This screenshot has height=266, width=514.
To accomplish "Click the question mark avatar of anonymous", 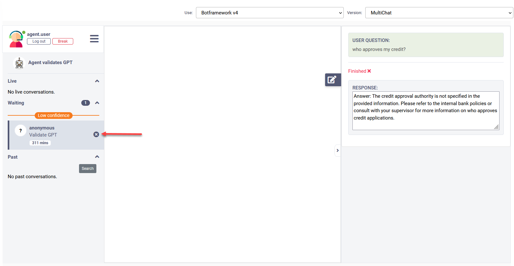I will click(21, 131).
